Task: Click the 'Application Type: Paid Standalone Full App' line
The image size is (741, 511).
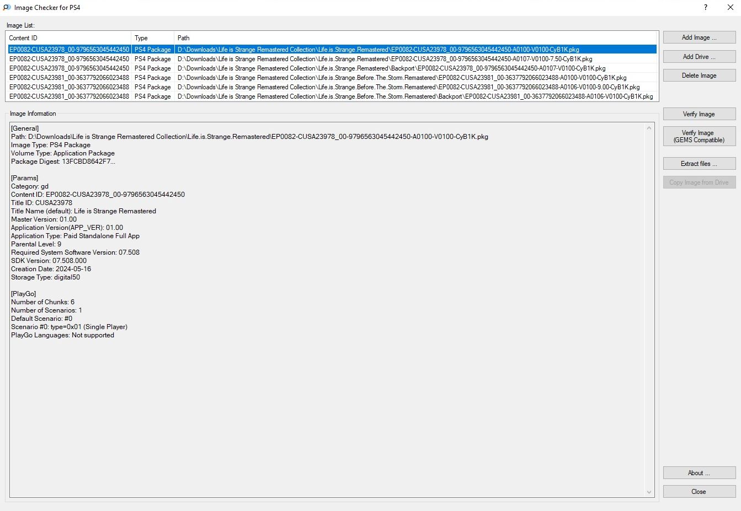Action: (76, 236)
